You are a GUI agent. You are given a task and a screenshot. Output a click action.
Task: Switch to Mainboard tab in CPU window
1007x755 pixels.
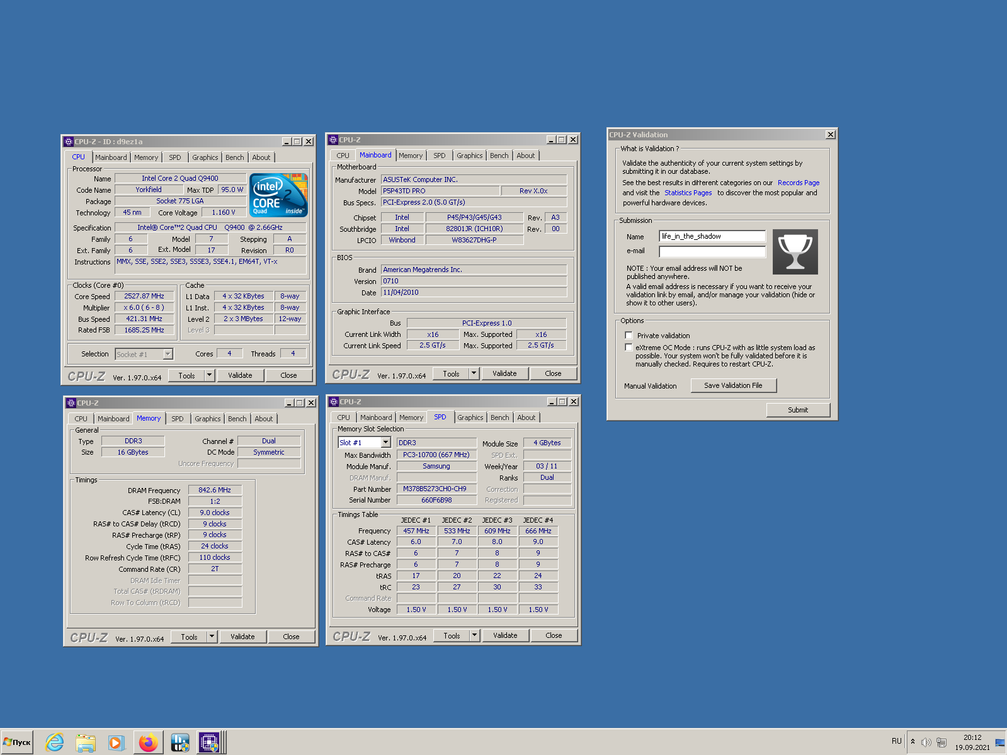pos(111,157)
